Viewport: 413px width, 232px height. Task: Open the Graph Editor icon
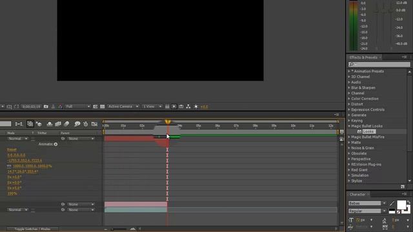(94, 124)
